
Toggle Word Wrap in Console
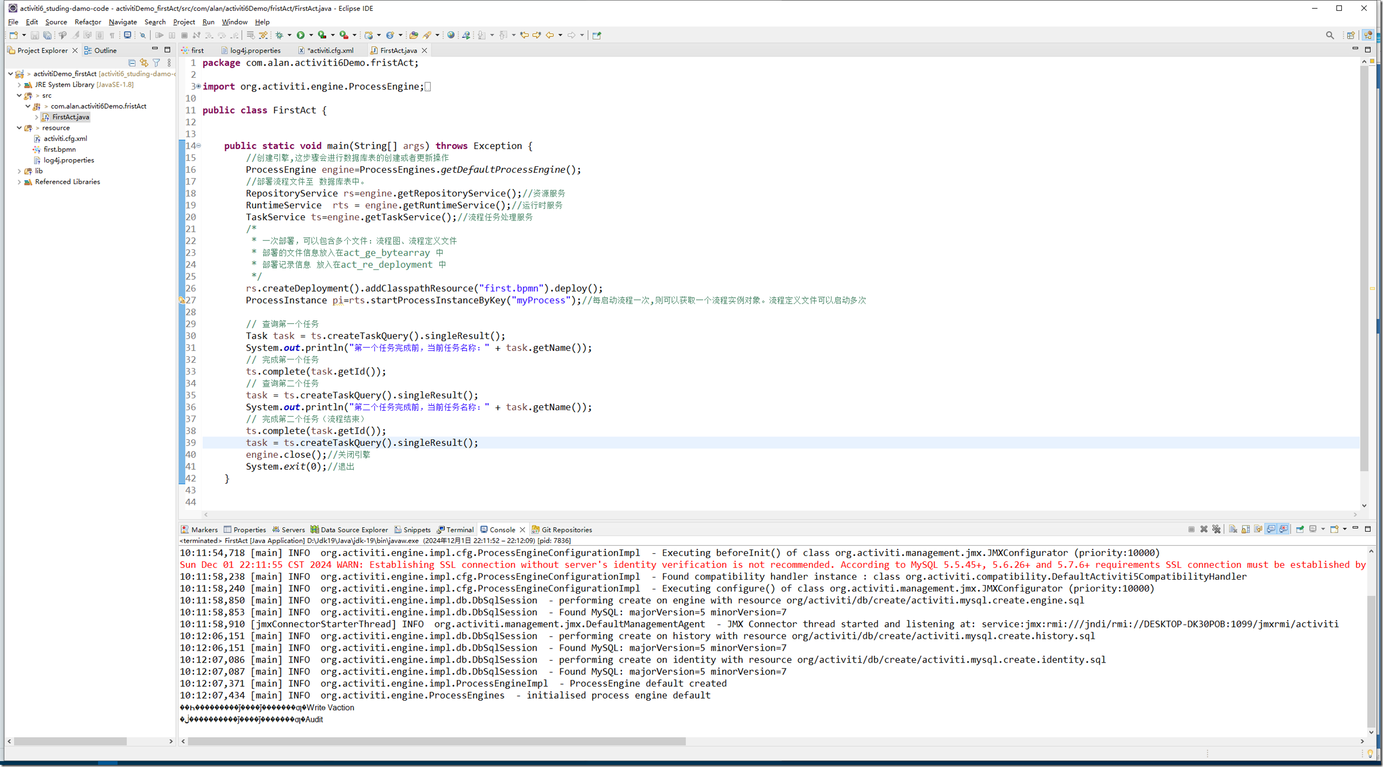point(1258,529)
